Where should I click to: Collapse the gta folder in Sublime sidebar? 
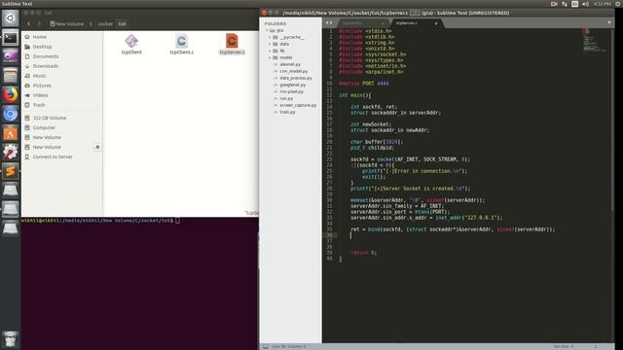tap(267, 30)
